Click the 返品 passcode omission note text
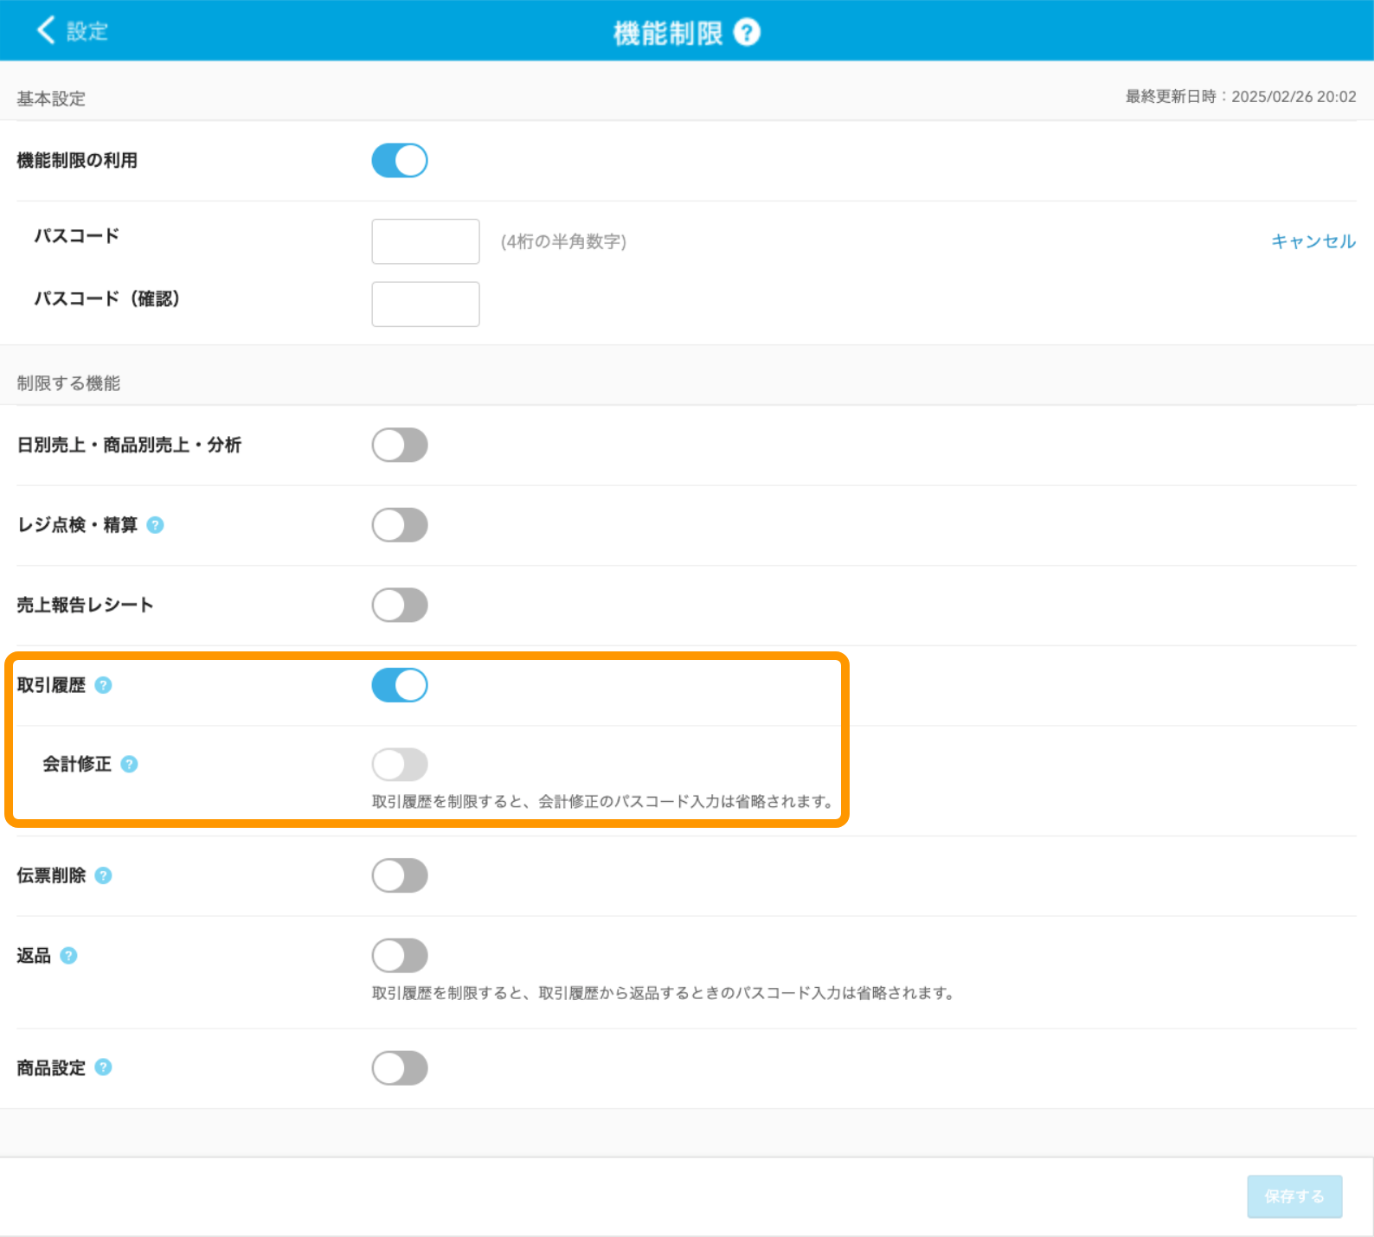This screenshot has height=1237, width=1374. click(664, 993)
